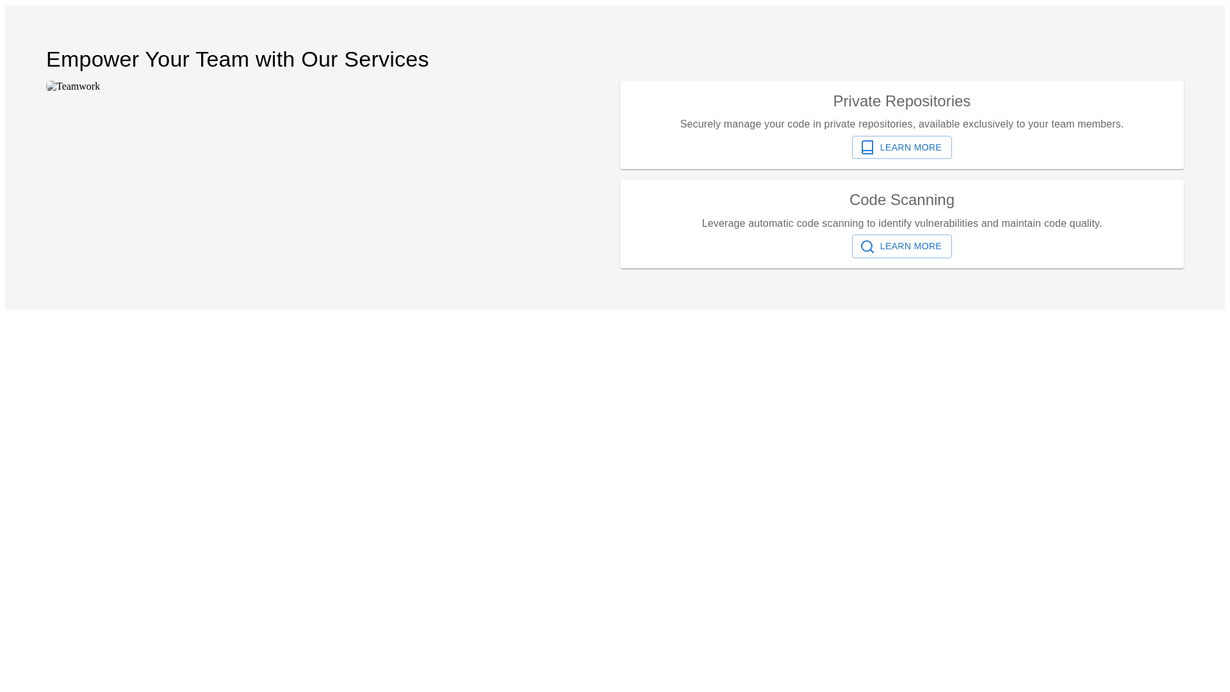Click the word 'Services' in the heading
Viewport: 1230px width, 692px height.
coord(386,60)
